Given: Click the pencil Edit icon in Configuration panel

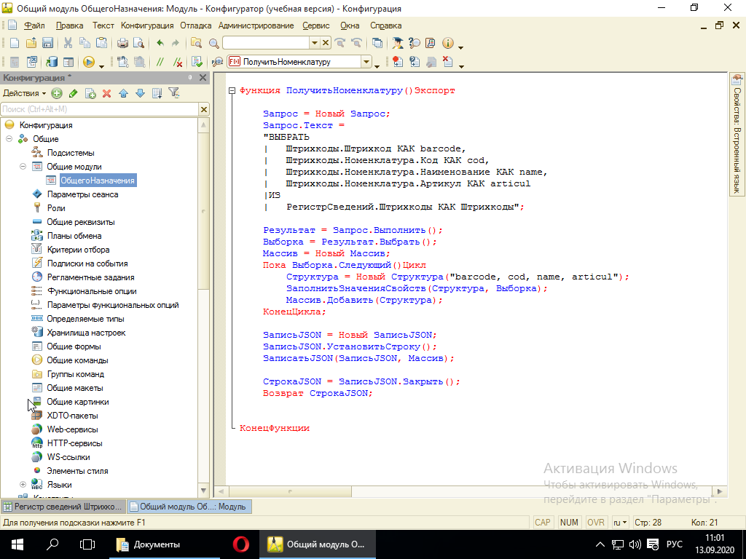Looking at the screenshot, I should coord(73,93).
